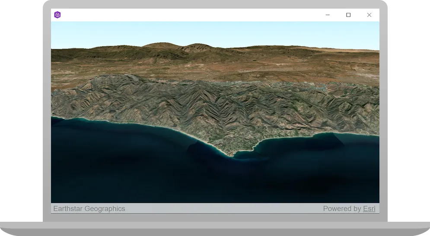Click the Powered by text

[342, 209]
